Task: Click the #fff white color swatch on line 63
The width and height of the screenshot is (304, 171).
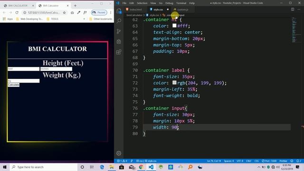Action: [174, 25]
